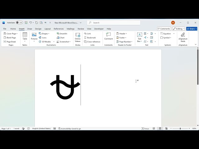Open the Editing mode dropdown
This screenshot has width=199, height=149.
(x=178, y=29)
